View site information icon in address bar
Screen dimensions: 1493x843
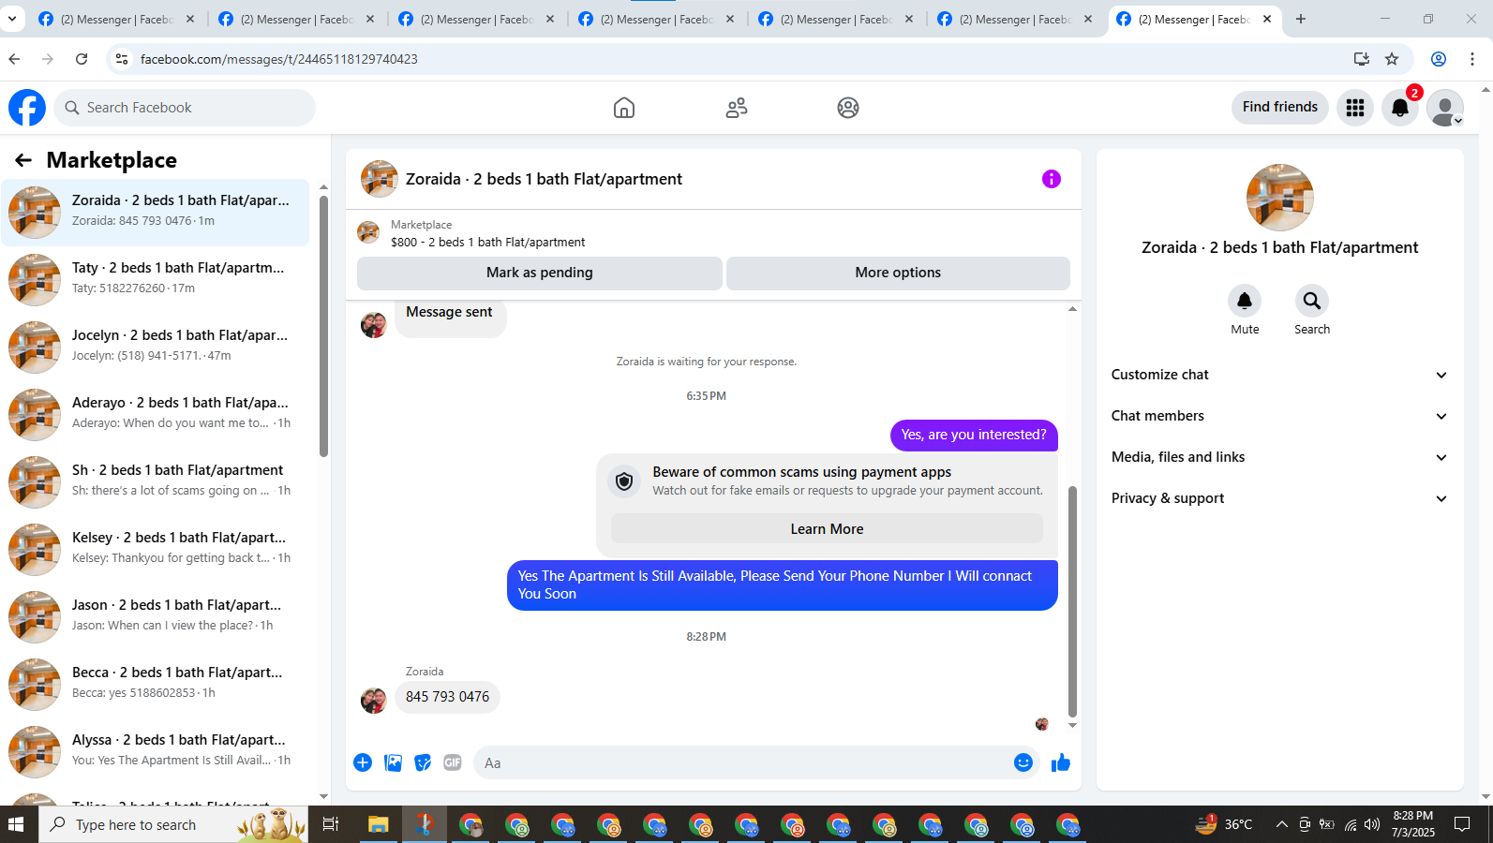(x=122, y=59)
